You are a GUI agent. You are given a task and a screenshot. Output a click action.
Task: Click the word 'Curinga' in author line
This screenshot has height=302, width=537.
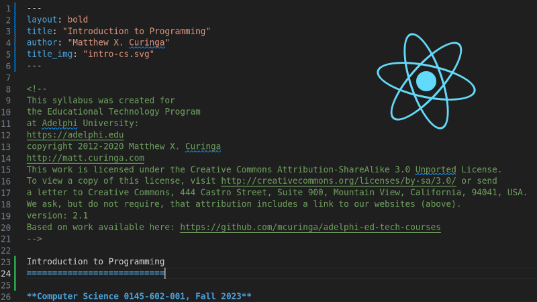point(146,42)
